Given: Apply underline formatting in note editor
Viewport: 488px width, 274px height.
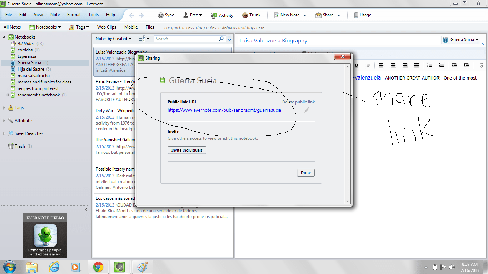Looking at the screenshot, I should pyautogui.click(x=356, y=65).
